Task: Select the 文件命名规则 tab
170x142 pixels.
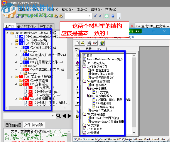Action: [x=34, y=125]
